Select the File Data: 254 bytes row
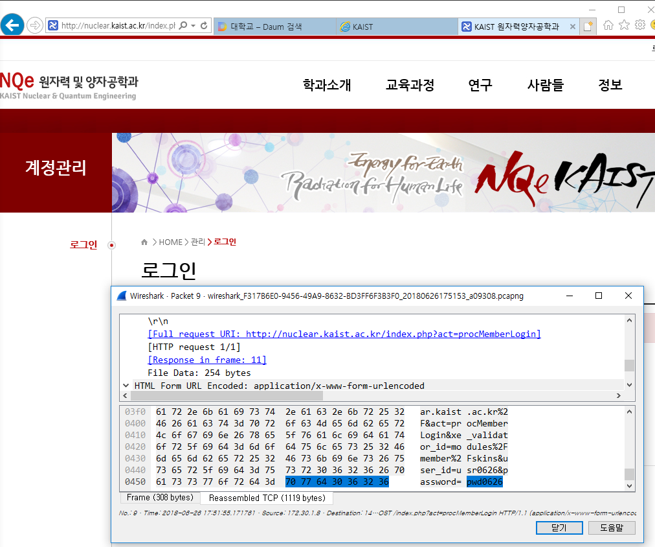Image resolution: width=655 pixels, height=547 pixels. coord(199,373)
